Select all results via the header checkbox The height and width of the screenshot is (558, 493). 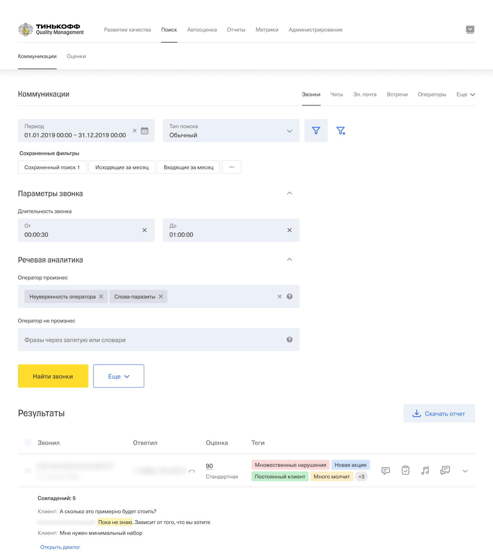tap(28, 442)
